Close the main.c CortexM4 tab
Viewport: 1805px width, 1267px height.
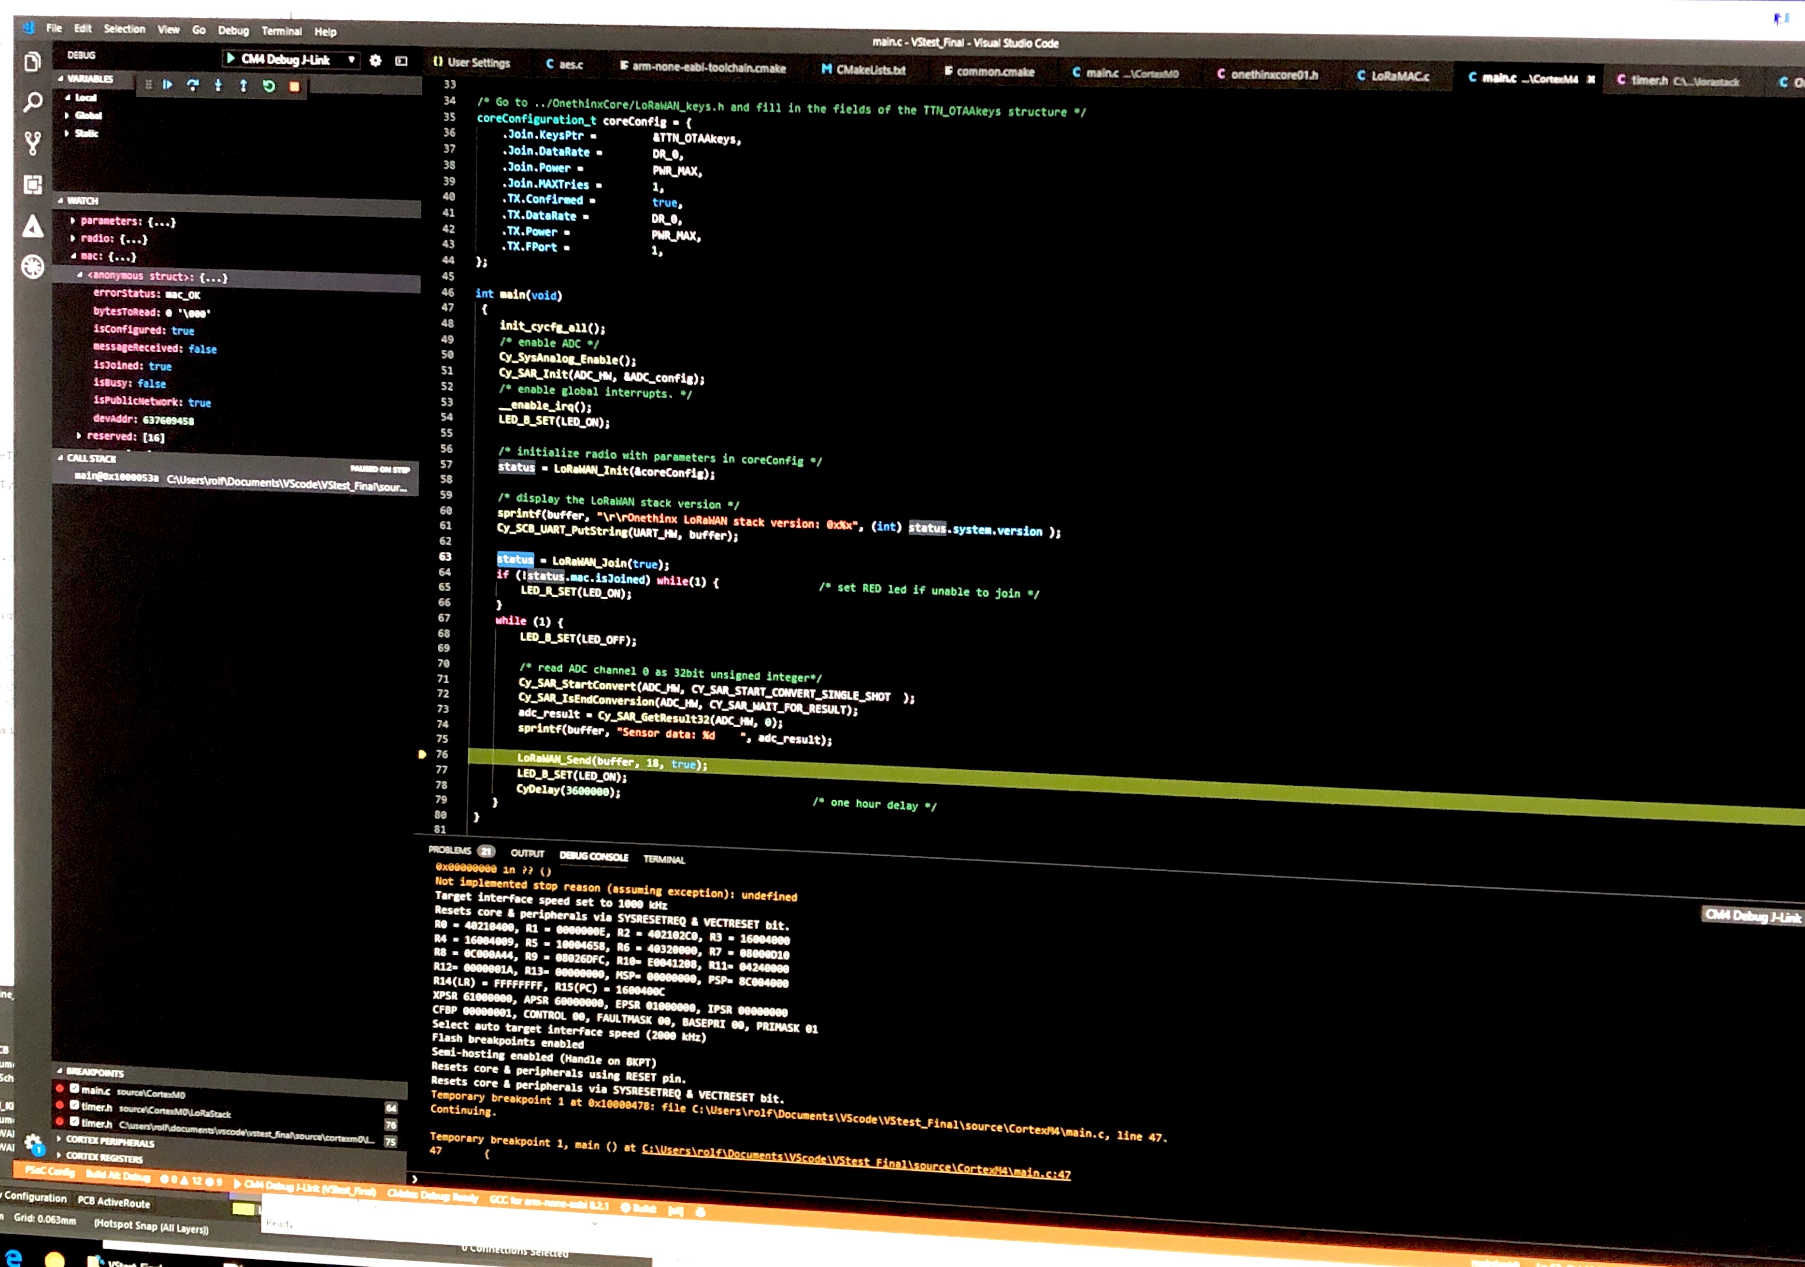[1591, 79]
